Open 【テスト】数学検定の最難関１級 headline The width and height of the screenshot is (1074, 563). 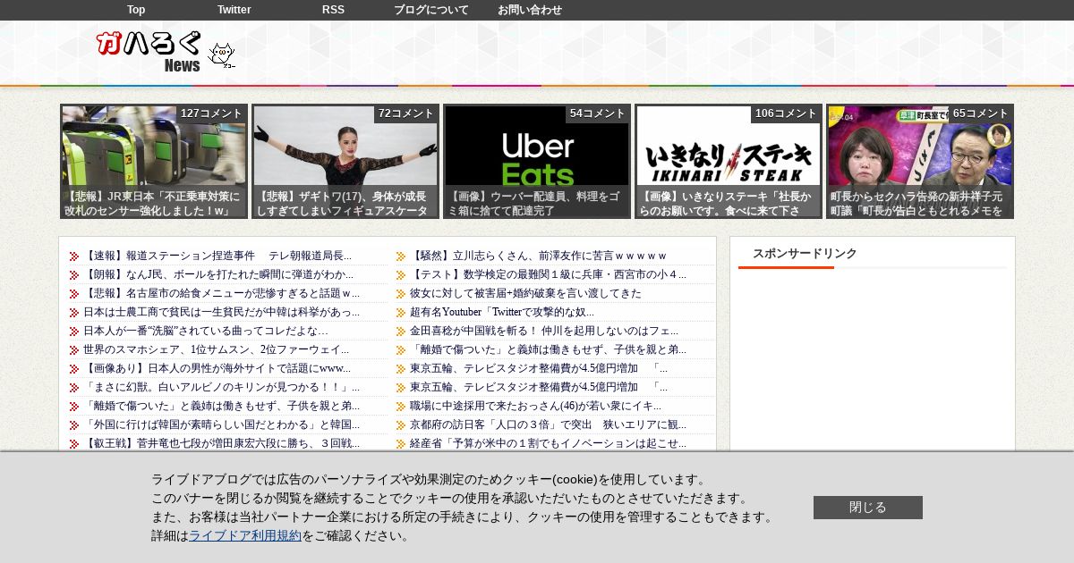(x=548, y=274)
